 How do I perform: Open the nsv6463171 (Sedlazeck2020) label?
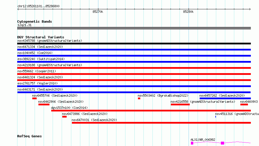click(40, 89)
